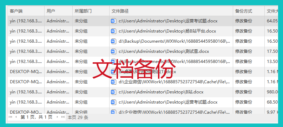This screenshot has height=127, width=283.
Task: Click Word icon beside 杨B站平台.docx path
Action: click(x=113, y=31)
